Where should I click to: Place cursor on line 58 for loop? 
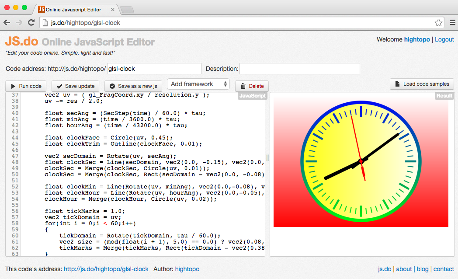coord(90,223)
